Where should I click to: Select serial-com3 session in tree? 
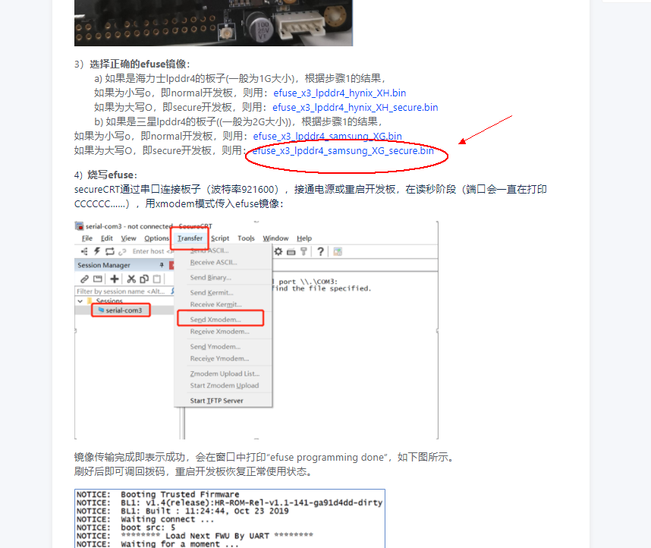pyautogui.click(x=124, y=310)
